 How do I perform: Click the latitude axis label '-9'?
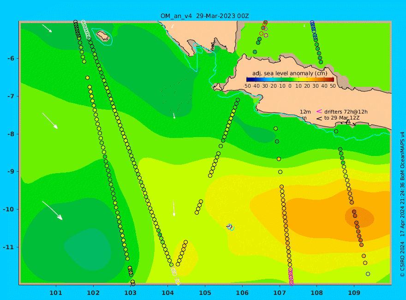tap(11, 172)
